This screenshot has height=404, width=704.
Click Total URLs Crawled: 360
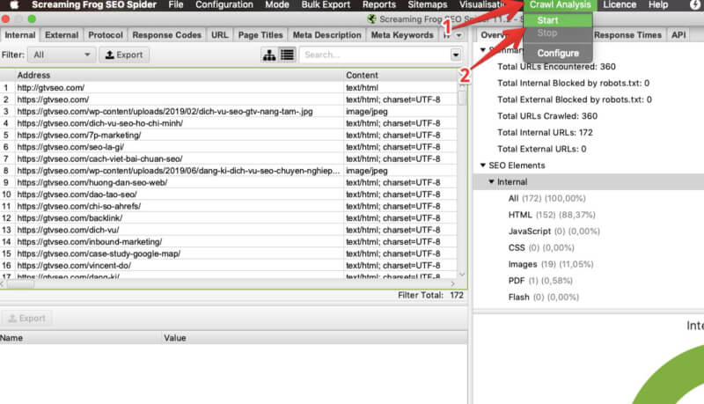[547, 116]
